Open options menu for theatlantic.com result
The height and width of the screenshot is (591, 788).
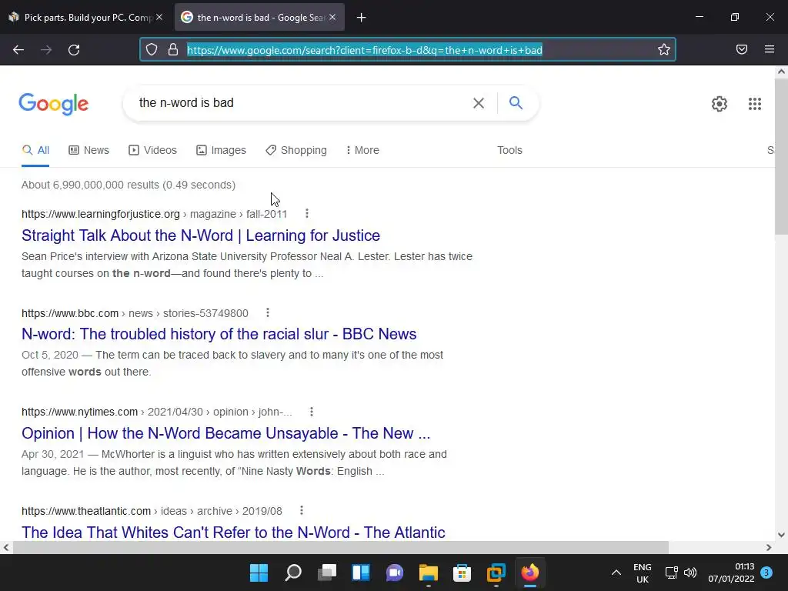coord(302,511)
